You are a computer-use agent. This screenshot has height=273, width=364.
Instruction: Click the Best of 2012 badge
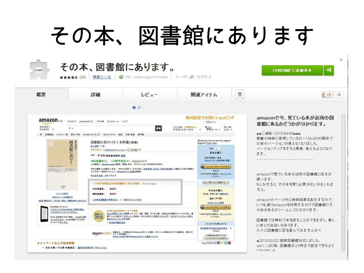(x=98, y=215)
